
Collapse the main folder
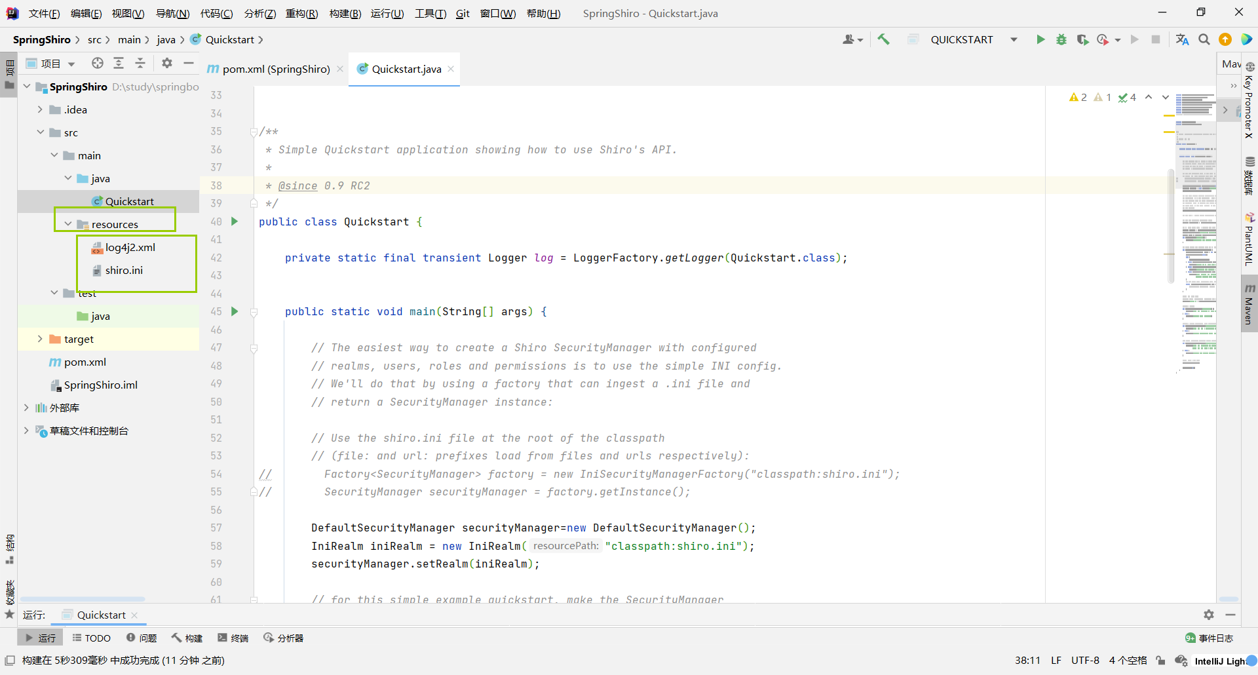pos(54,155)
